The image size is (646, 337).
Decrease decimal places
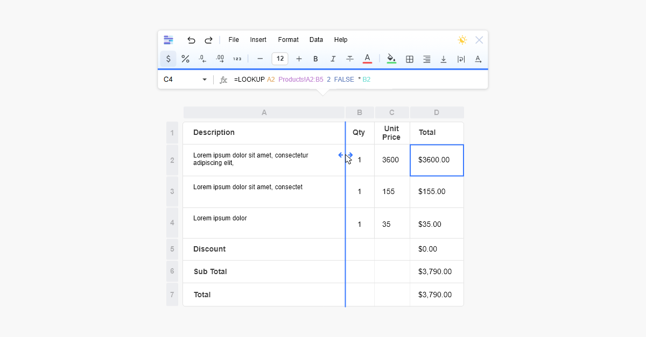click(202, 59)
